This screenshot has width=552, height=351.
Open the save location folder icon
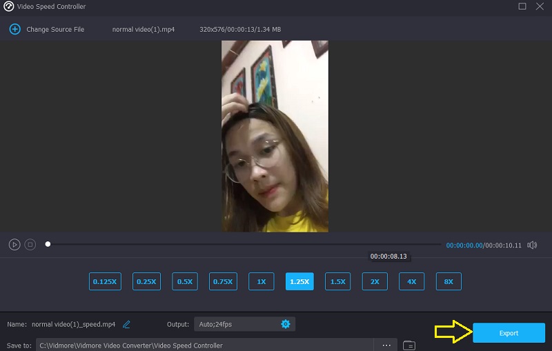408,345
